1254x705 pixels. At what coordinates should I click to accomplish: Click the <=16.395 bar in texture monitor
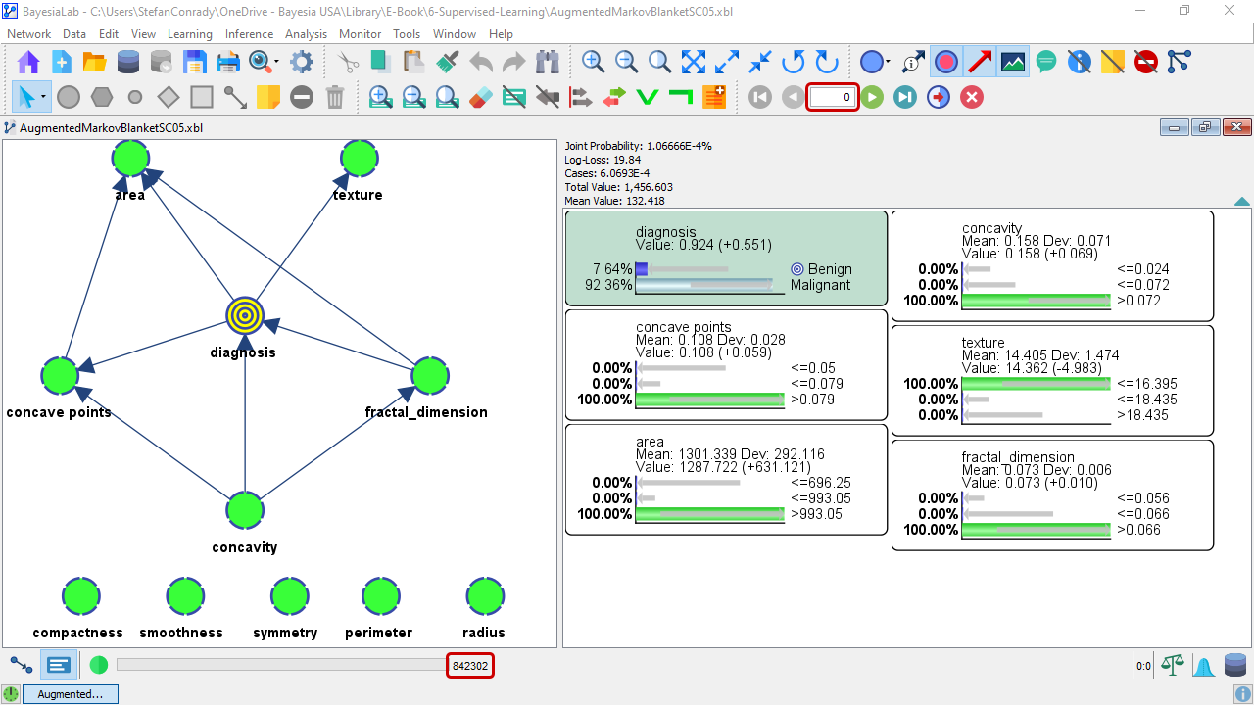pos(1037,384)
